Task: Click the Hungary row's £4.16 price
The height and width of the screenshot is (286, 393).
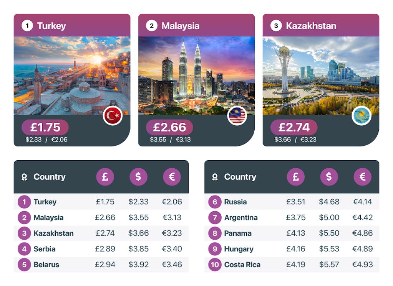Action: pos(296,249)
